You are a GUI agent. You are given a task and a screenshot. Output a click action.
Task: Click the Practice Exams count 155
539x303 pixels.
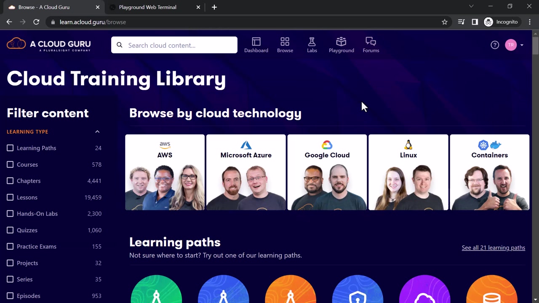point(97,247)
